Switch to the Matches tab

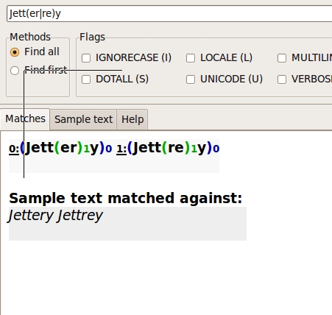click(x=25, y=119)
